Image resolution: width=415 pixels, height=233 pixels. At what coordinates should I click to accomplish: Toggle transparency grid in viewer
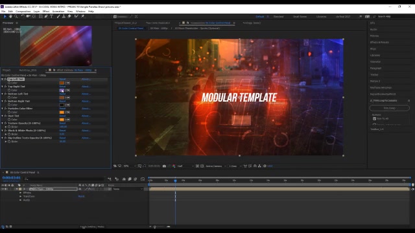click(x=202, y=166)
